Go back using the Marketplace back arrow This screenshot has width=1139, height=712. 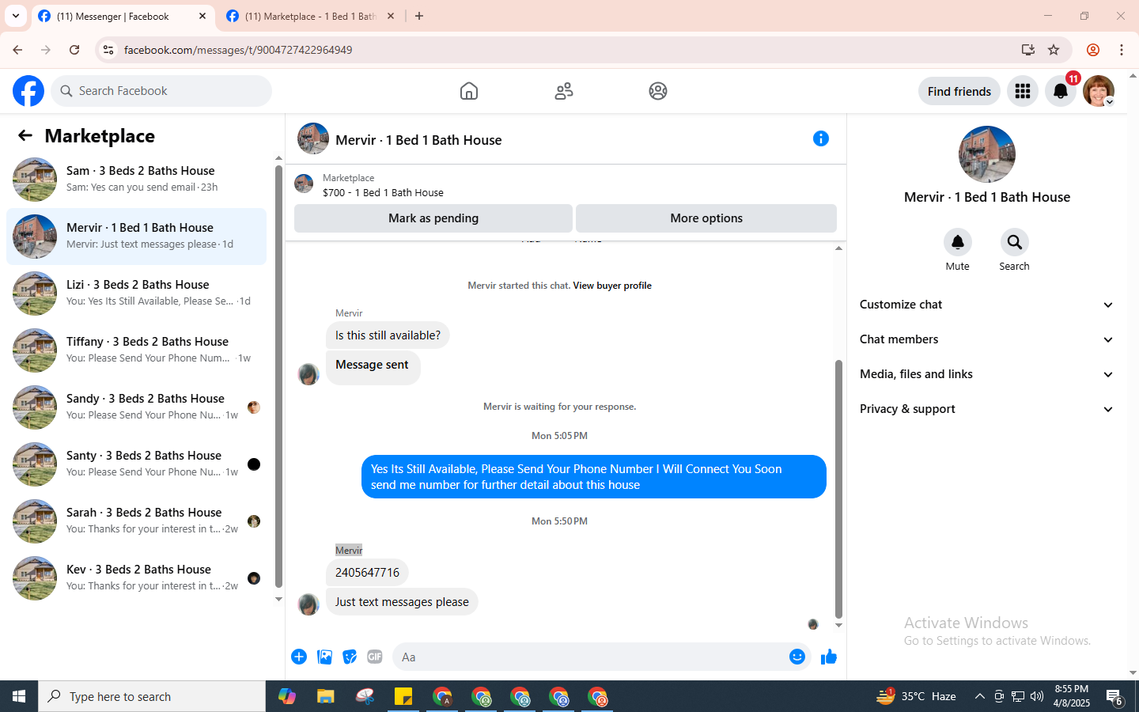[x=25, y=135]
